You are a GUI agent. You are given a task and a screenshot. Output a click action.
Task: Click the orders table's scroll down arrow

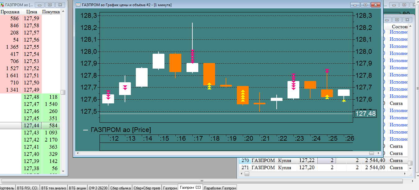[x=410, y=168]
